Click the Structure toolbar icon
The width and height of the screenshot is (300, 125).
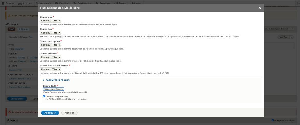20,3
